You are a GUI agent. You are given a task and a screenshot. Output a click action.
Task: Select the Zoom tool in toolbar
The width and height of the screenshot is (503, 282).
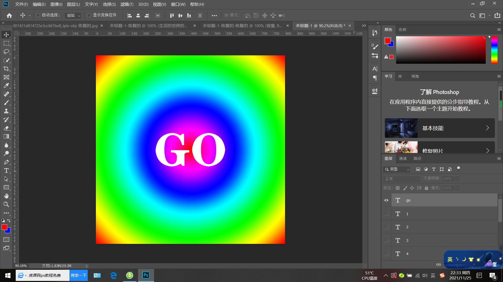click(x=6, y=204)
